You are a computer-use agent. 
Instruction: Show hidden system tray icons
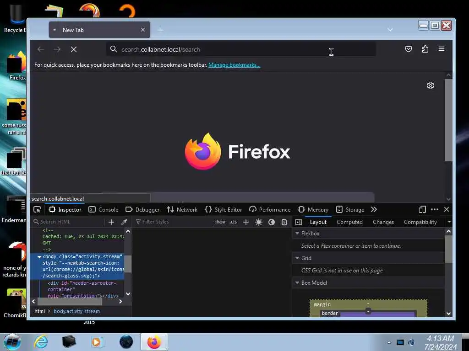coord(389,342)
